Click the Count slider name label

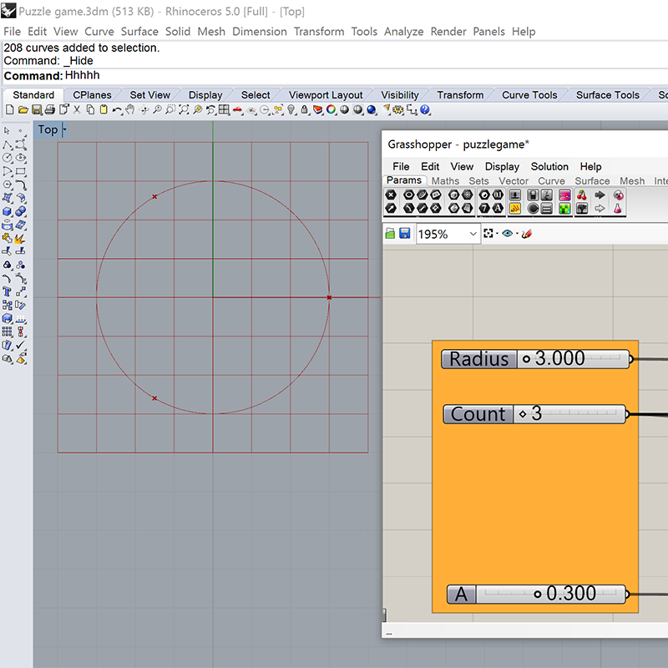tap(478, 414)
